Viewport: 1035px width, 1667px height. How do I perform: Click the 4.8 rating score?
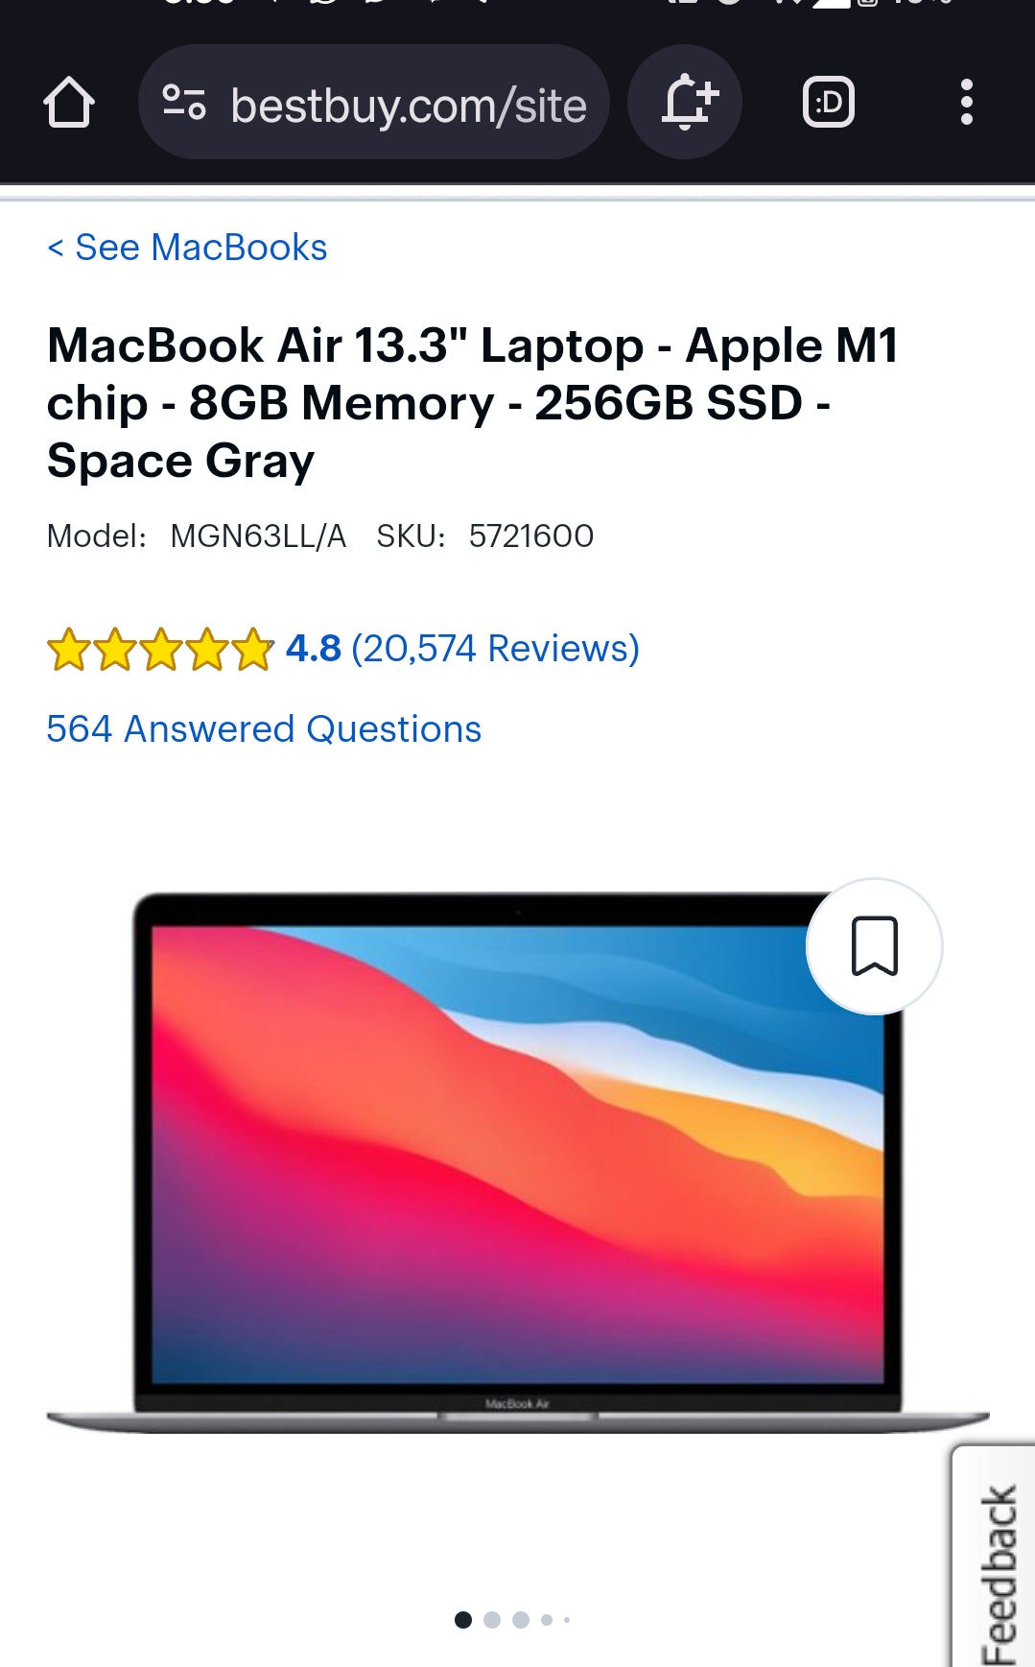[x=314, y=649]
